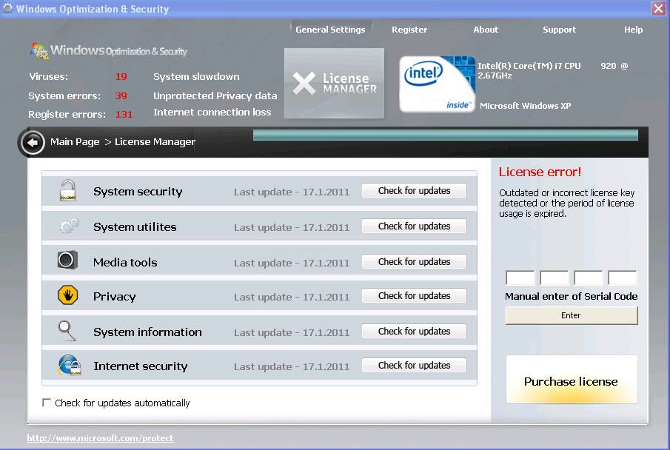The image size is (670, 450).
Task: Click the Viruses count 19
Action: 121,76
